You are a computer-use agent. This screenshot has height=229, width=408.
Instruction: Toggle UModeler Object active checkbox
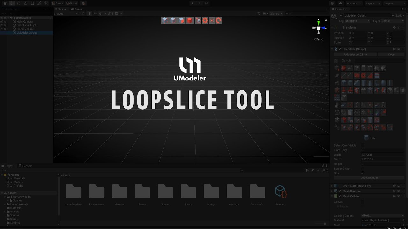(x=341, y=15)
